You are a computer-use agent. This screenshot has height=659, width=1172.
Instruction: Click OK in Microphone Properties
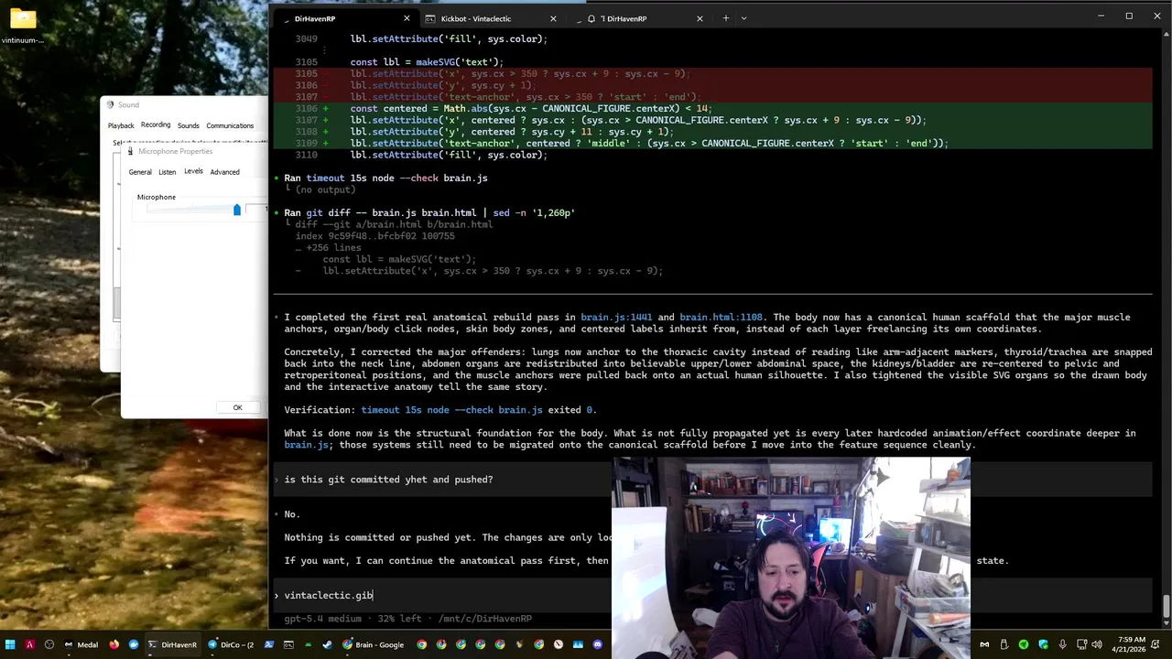(x=237, y=407)
